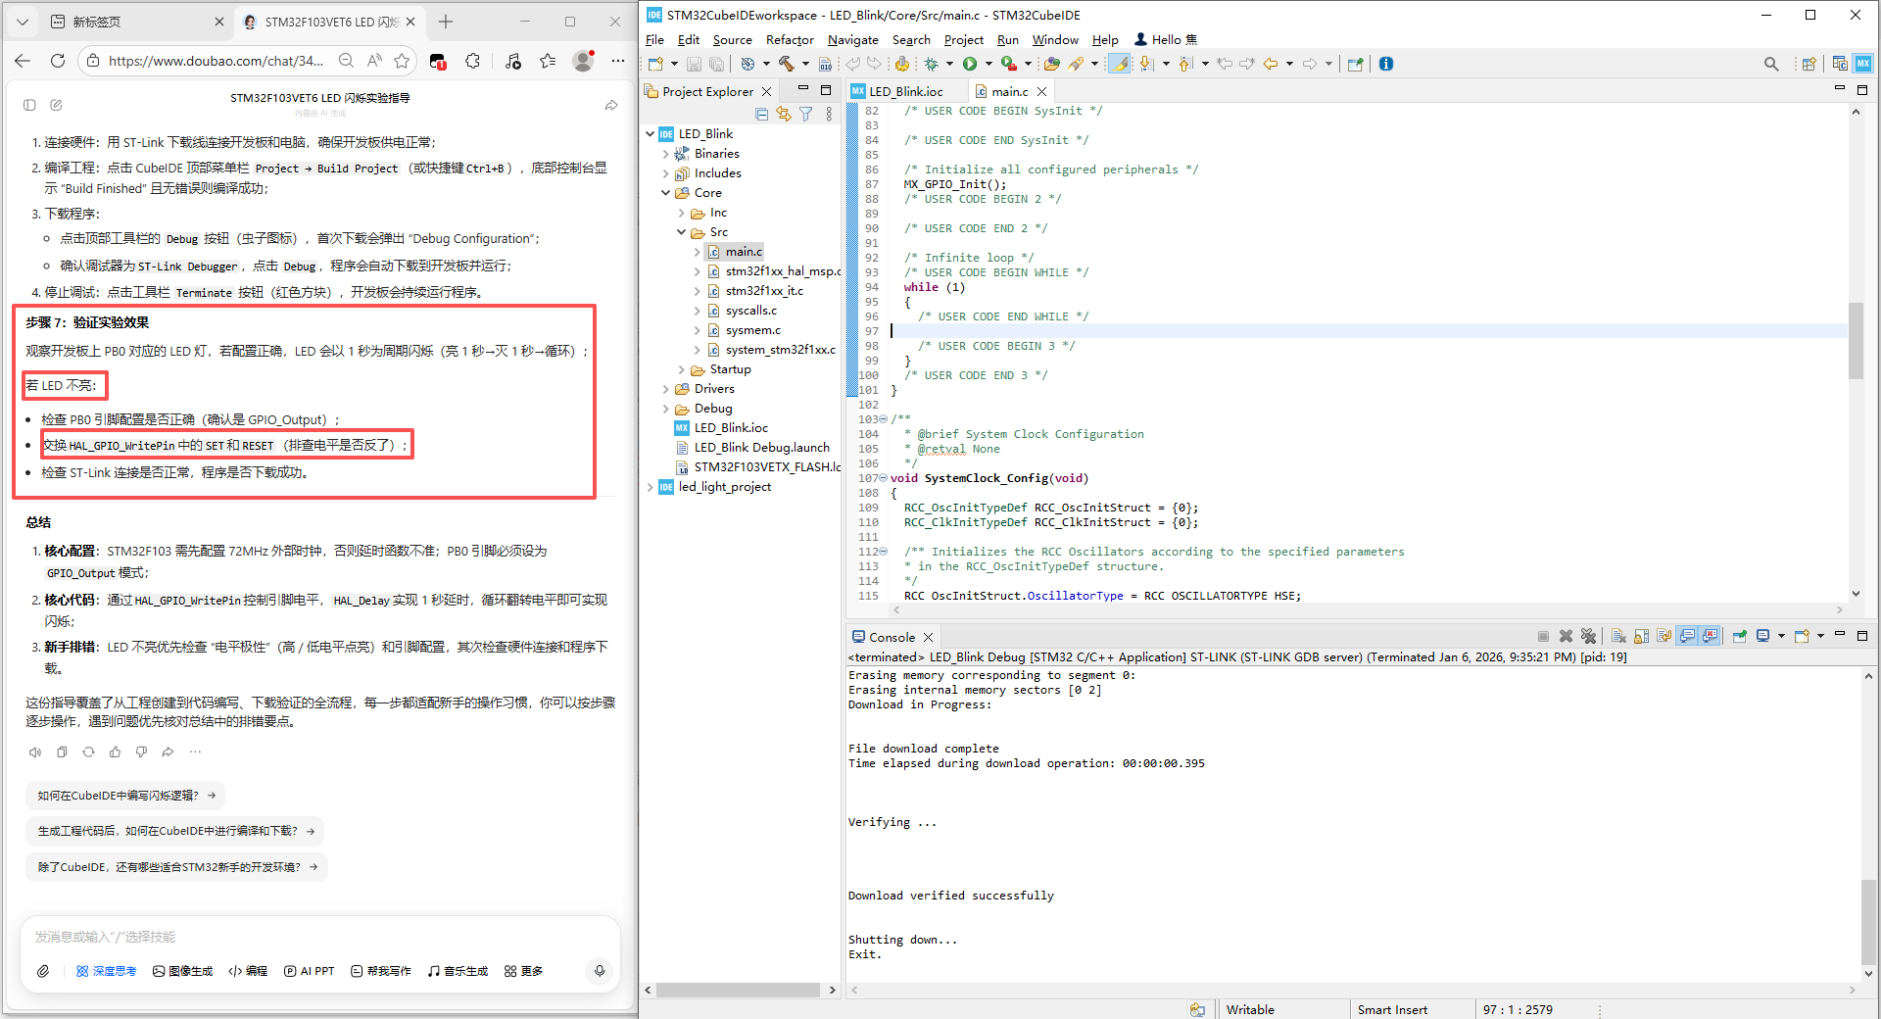Click the browser favorites star icon
The height and width of the screenshot is (1019, 1881).
point(402,61)
